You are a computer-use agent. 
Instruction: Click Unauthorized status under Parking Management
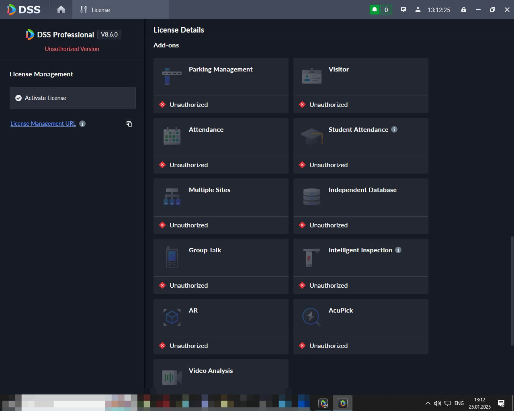[188, 104]
